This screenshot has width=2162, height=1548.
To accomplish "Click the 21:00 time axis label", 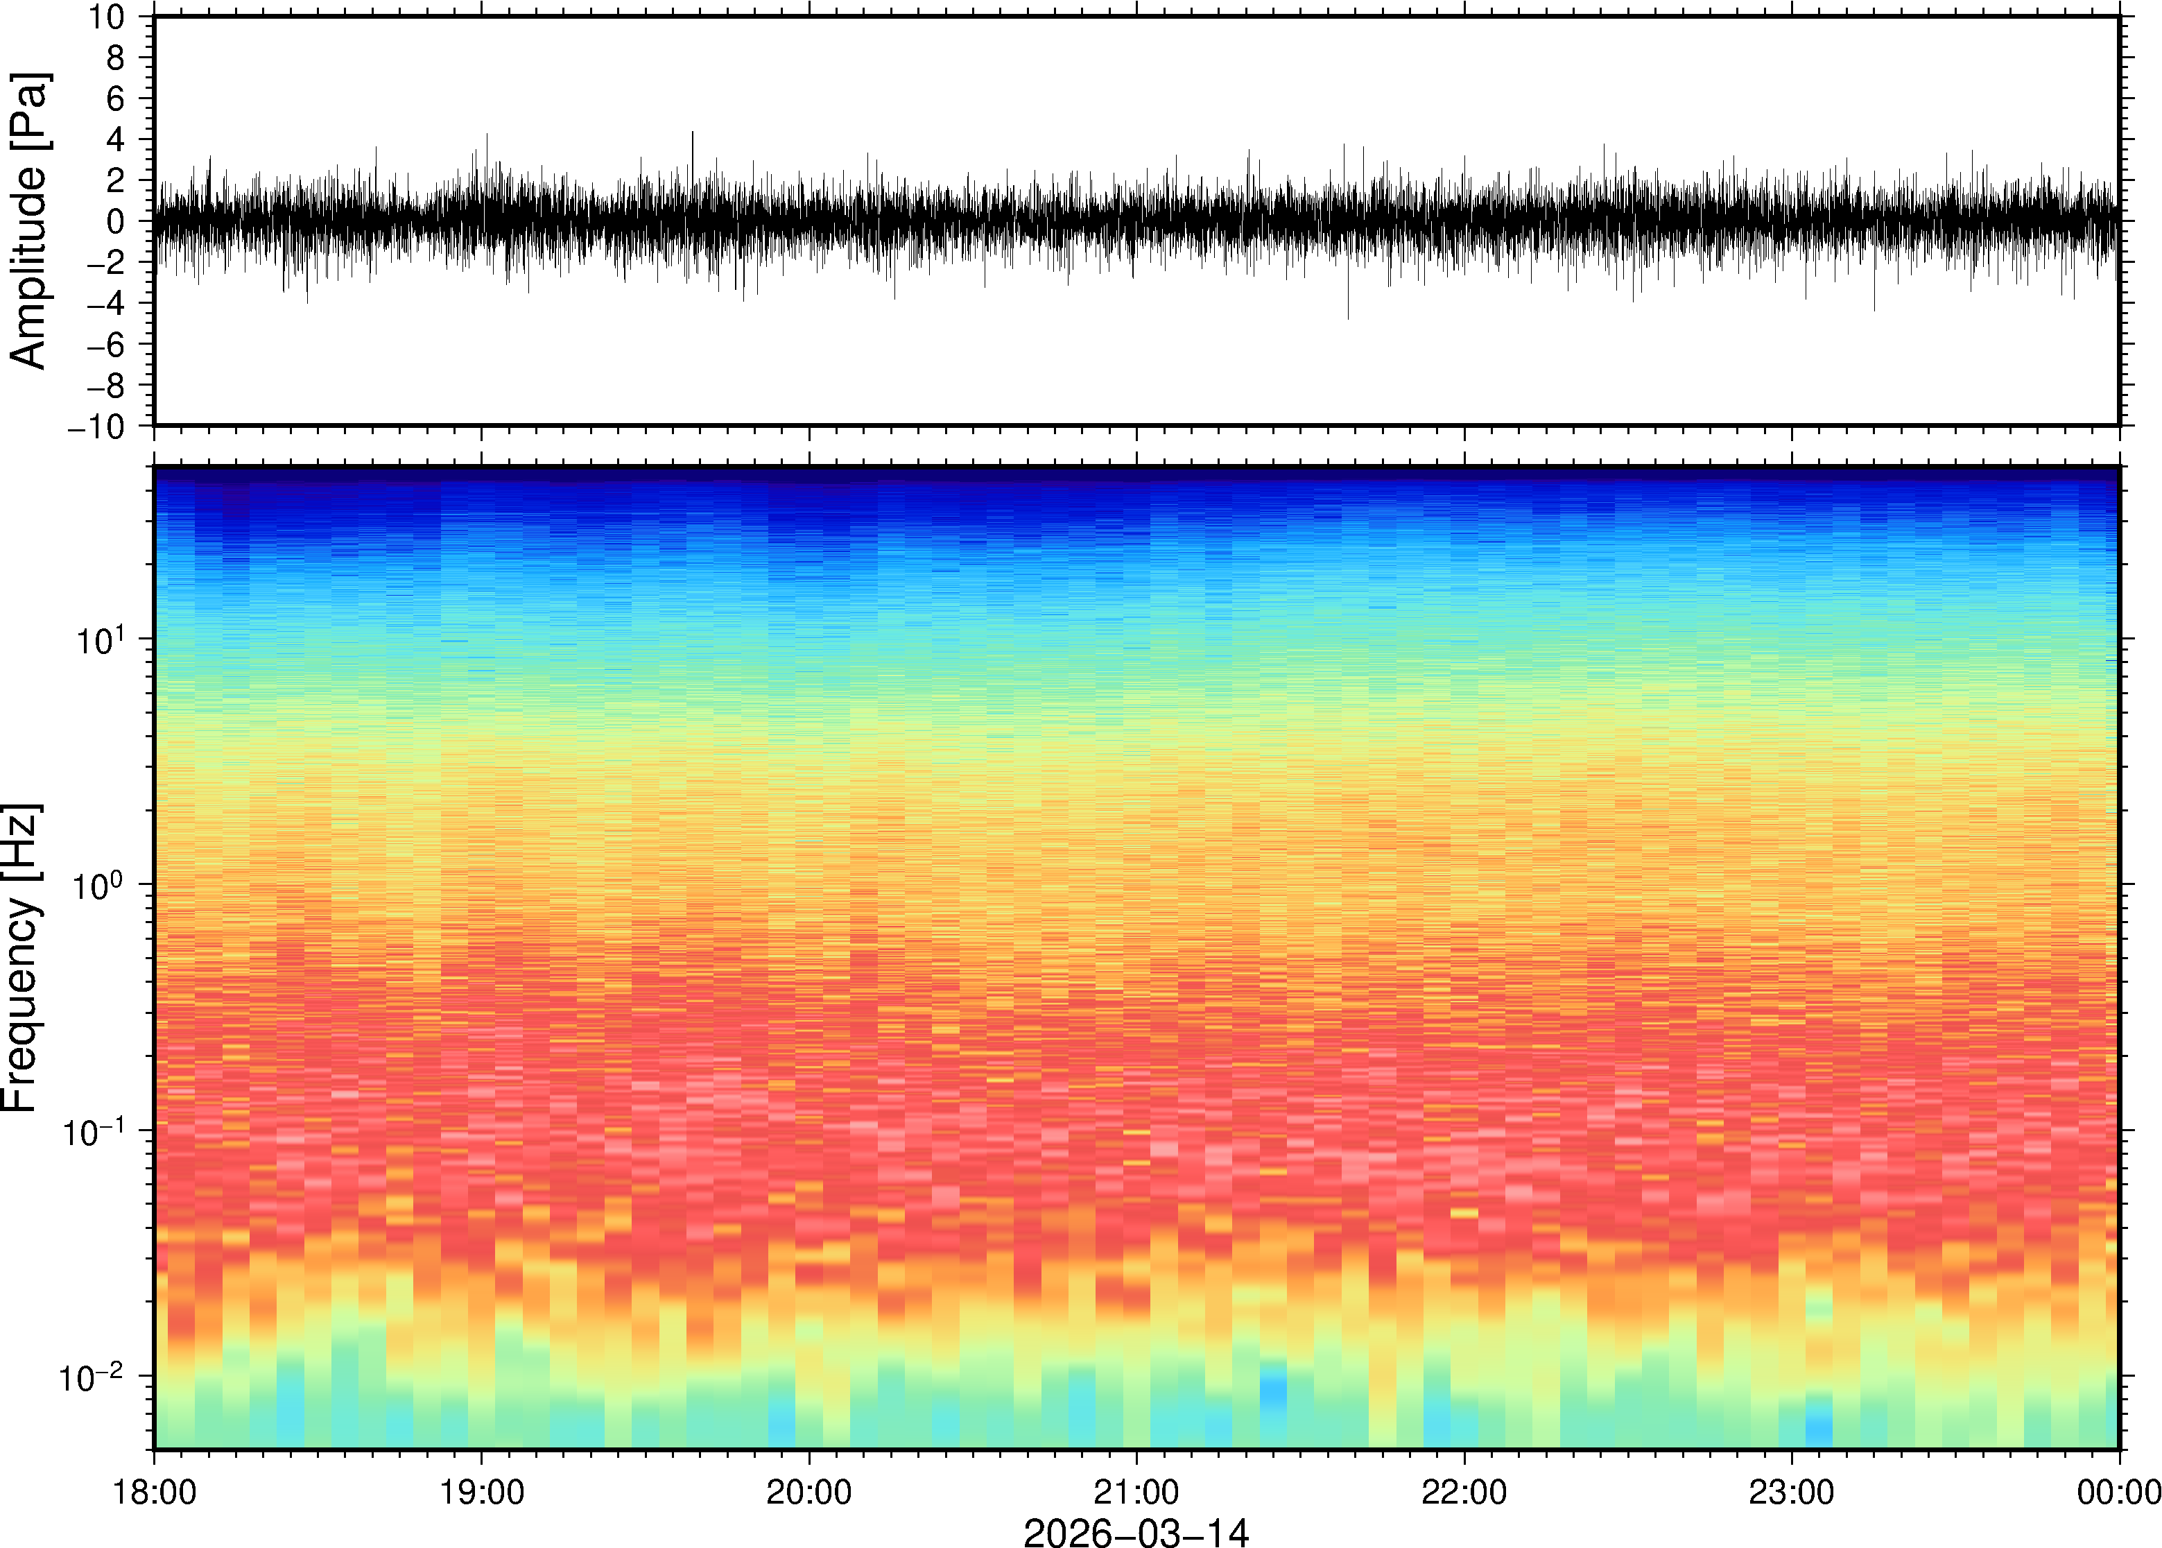I will [x=1136, y=1493].
